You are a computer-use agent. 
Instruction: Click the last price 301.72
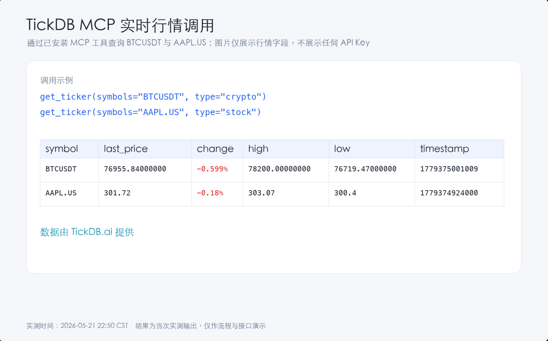117,193
